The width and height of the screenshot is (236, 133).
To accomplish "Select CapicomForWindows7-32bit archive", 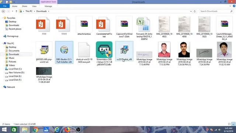I will tap(124, 24).
